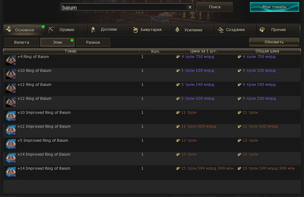Click the search input containing baium
This screenshot has width=304, height=197.
(123, 7)
